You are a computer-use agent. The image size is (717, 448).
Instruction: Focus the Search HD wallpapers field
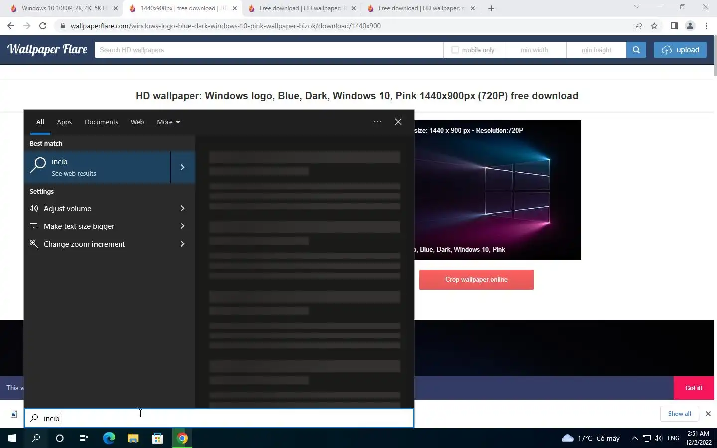[x=269, y=50]
